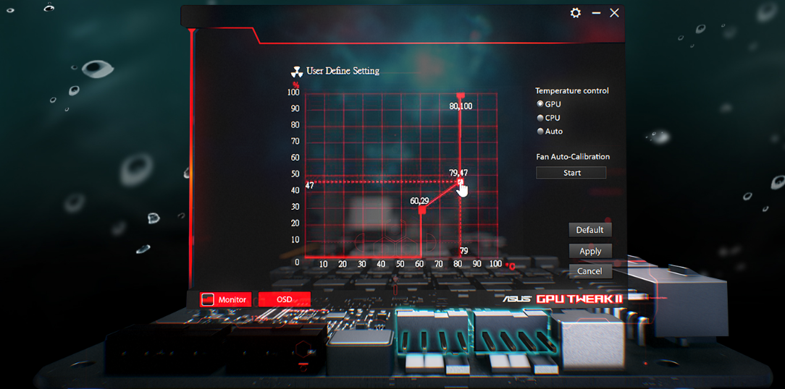Click the User Define Setting title
Screen dimensions: 785x389
pyautogui.click(x=343, y=71)
